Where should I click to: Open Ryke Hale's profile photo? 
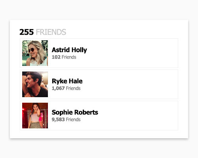coord(35,84)
